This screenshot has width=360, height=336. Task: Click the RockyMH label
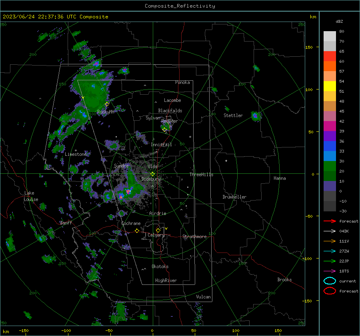coord(106,112)
